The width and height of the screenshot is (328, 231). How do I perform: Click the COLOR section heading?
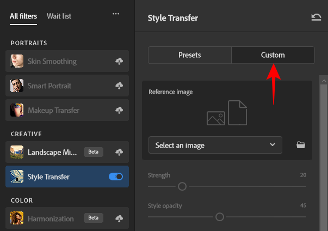point(22,200)
